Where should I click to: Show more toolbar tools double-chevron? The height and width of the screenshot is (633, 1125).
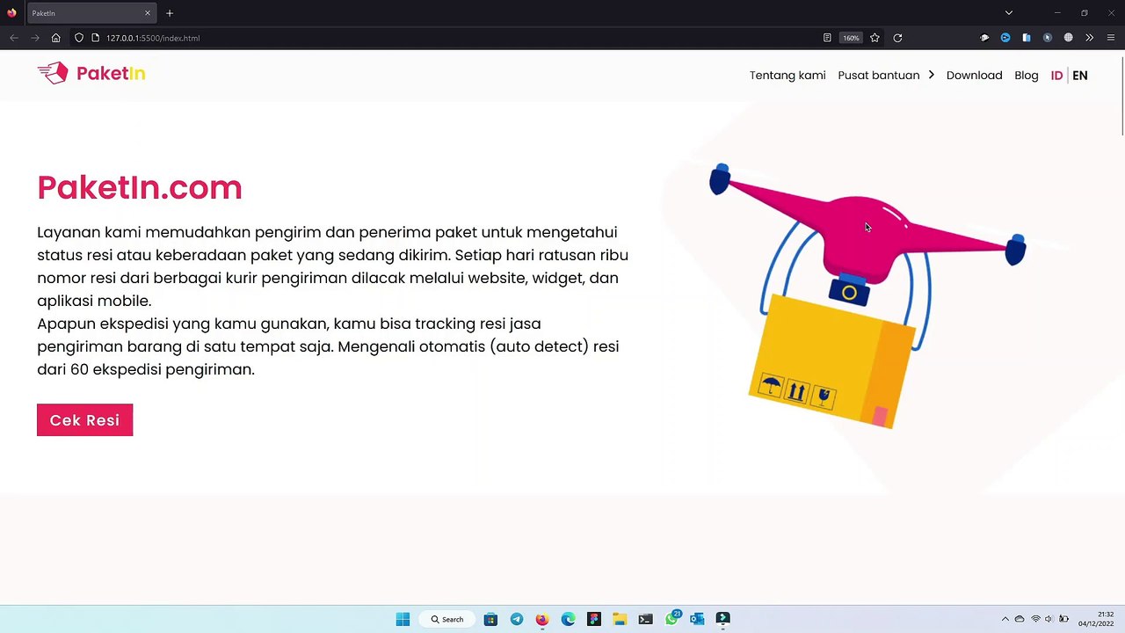1089,38
